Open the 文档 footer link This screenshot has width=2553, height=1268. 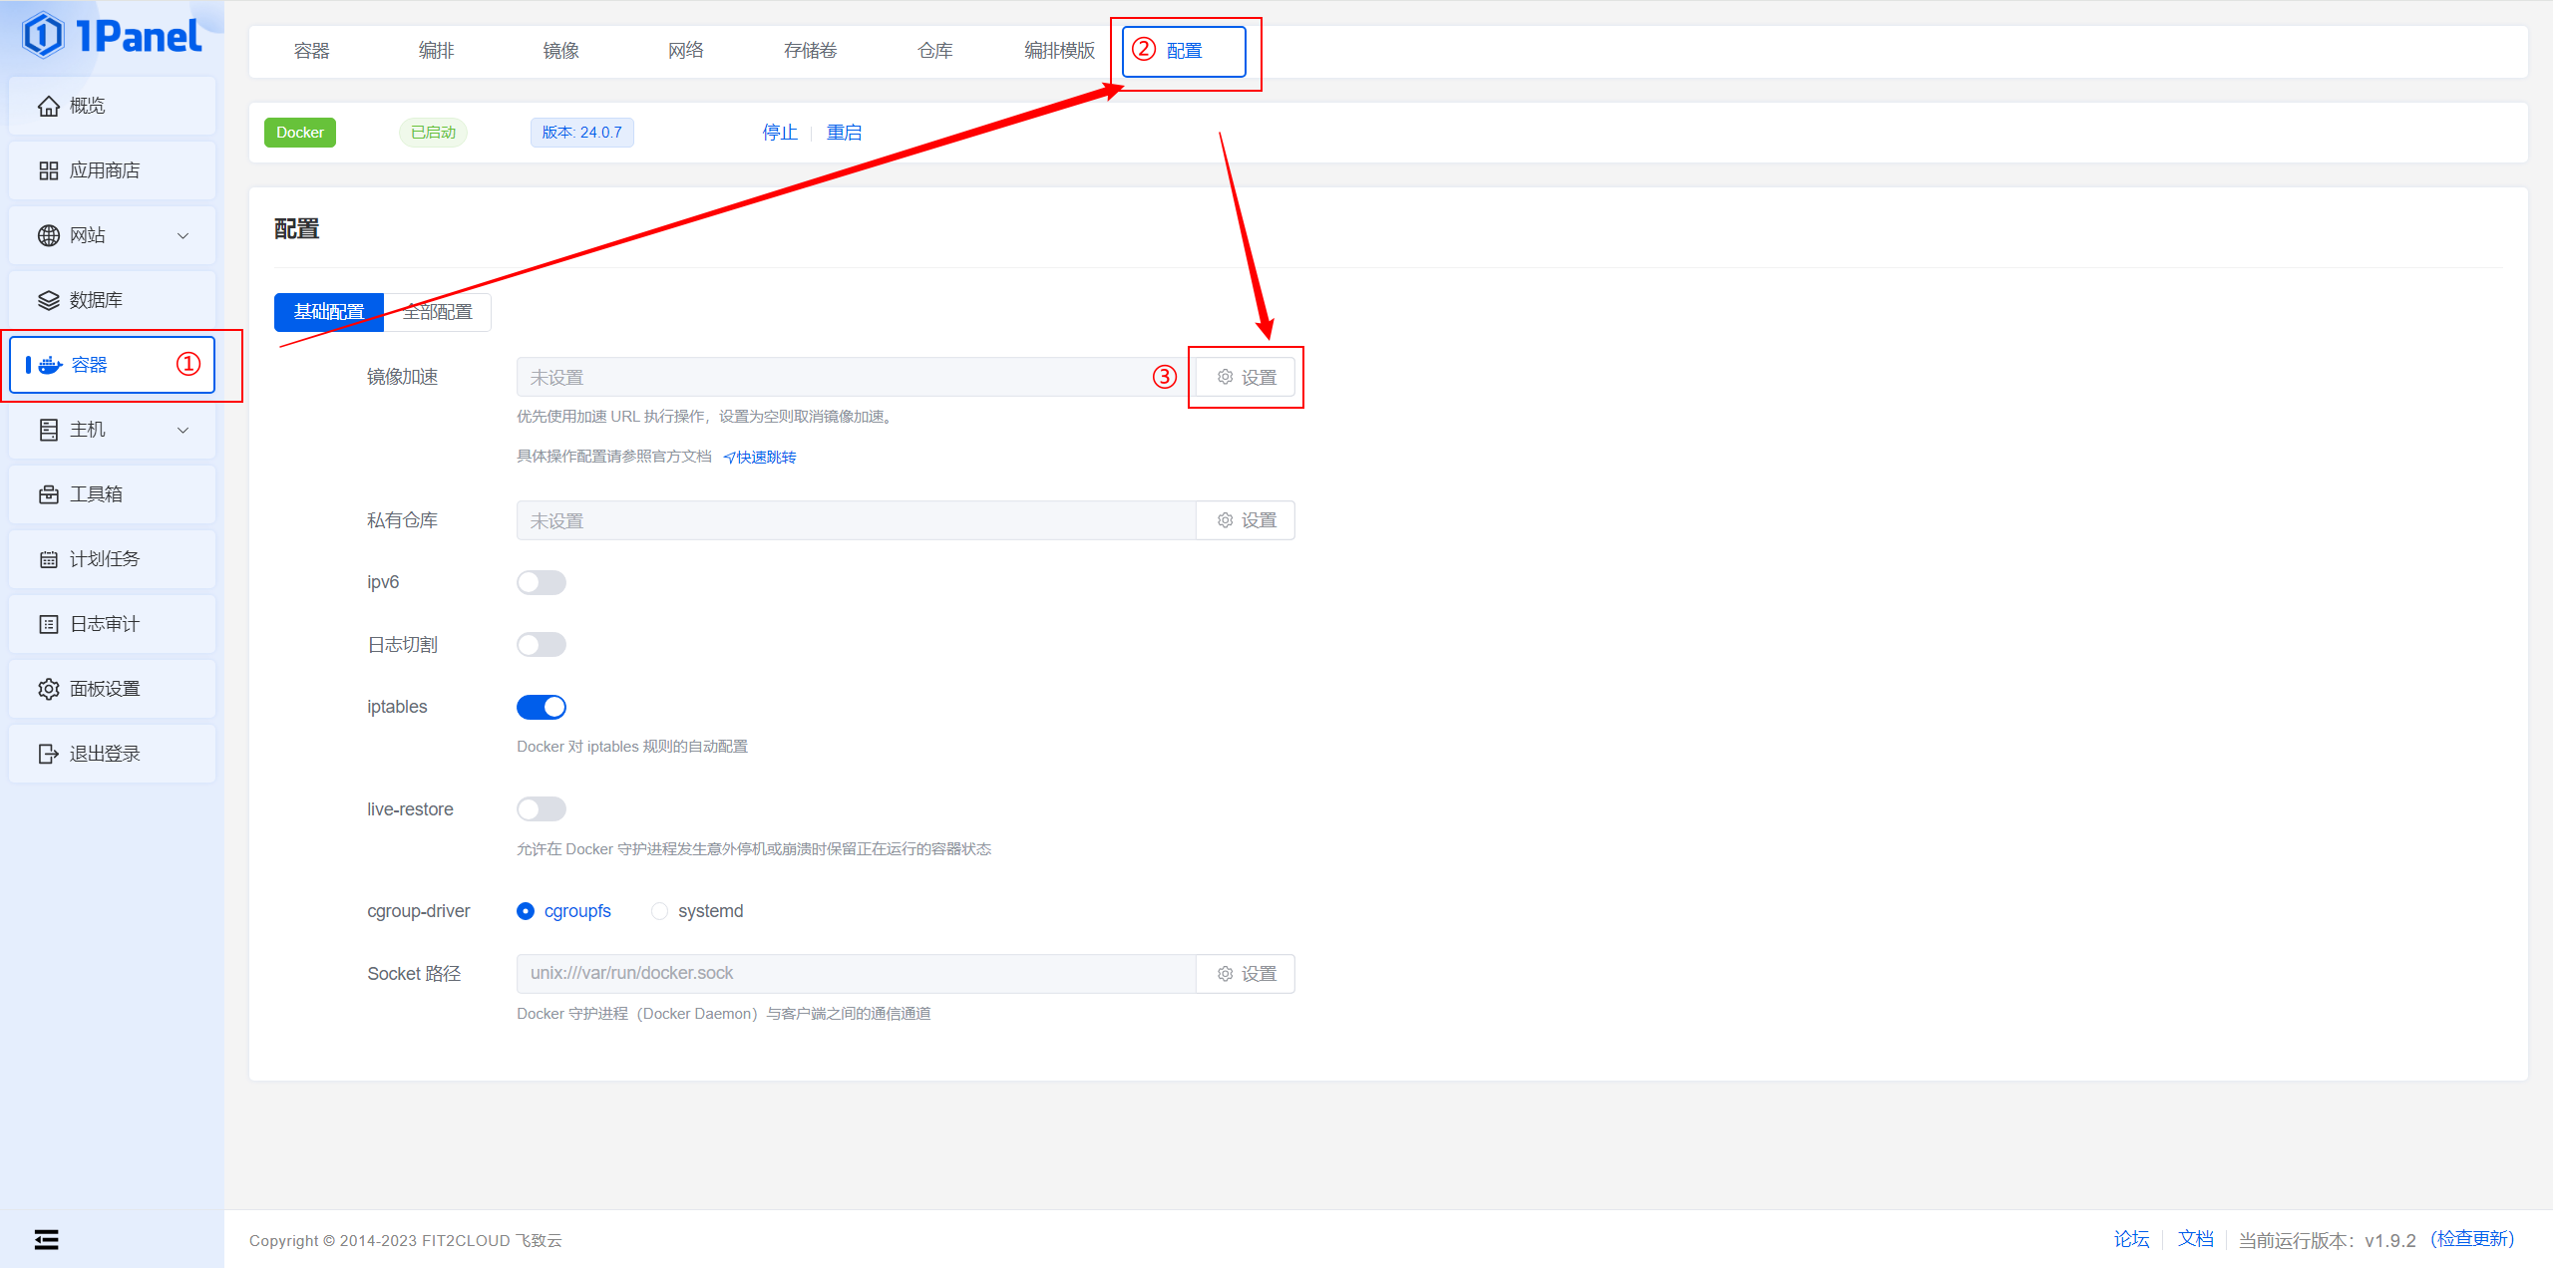(x=2195, y=1239)
